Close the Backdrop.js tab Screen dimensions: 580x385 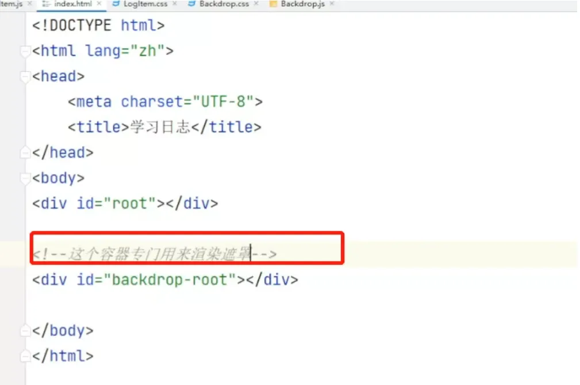point(332,3)
